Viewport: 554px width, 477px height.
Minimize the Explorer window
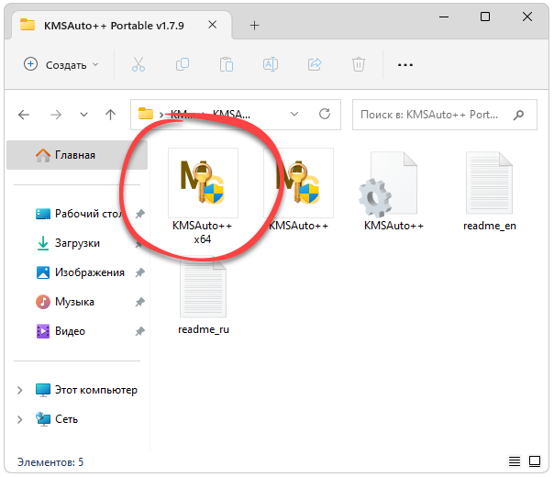(x=444, y=17)
